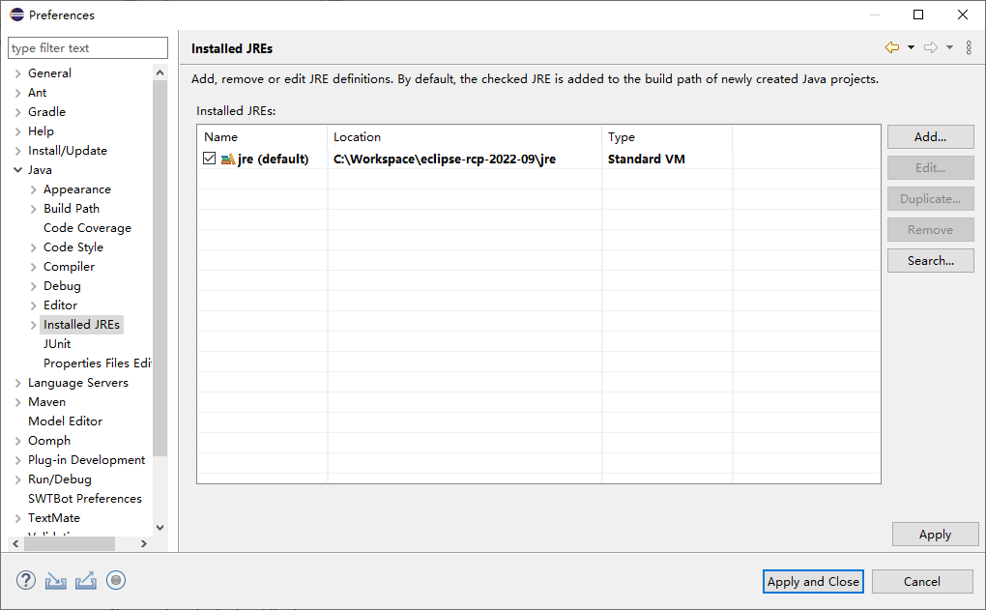
Task: Click the Duplicate... button
Action: click(x=930, y=199)
